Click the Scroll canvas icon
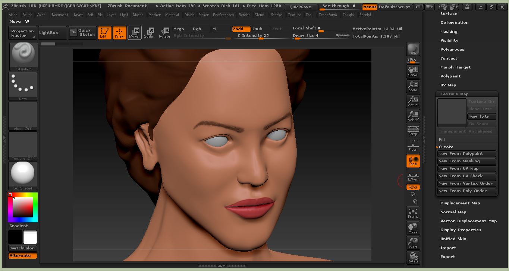This screenshot has width=509, height=271. 413,71
